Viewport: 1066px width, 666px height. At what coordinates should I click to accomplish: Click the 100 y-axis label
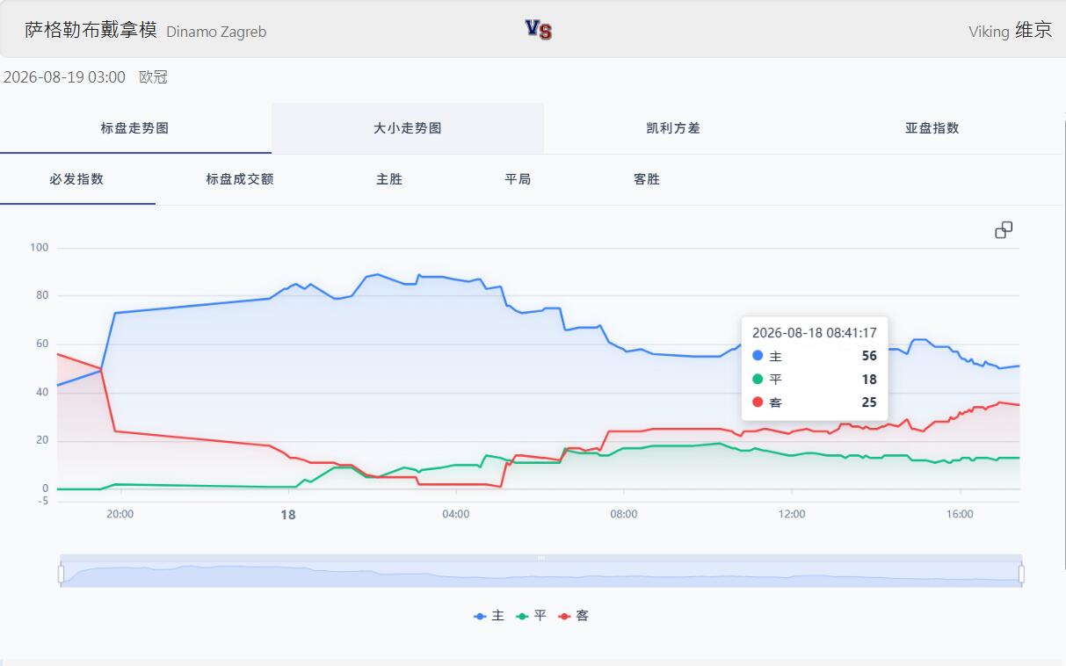tap(40, 247)
